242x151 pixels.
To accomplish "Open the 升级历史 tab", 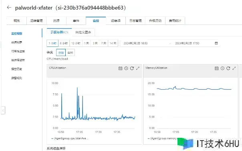I will (155, 21).
